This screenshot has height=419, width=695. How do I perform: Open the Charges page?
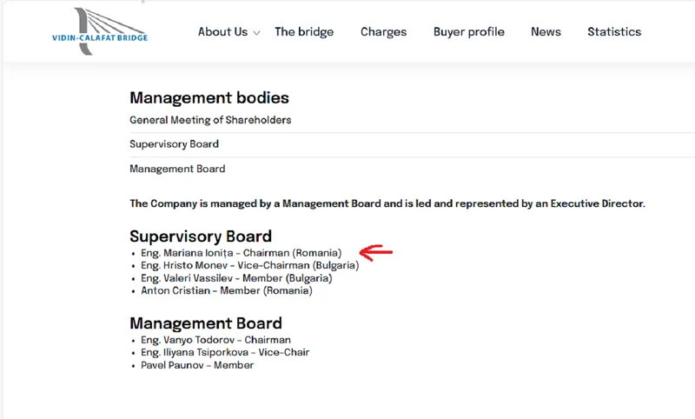pyautogui.click(x=383, y=32)
